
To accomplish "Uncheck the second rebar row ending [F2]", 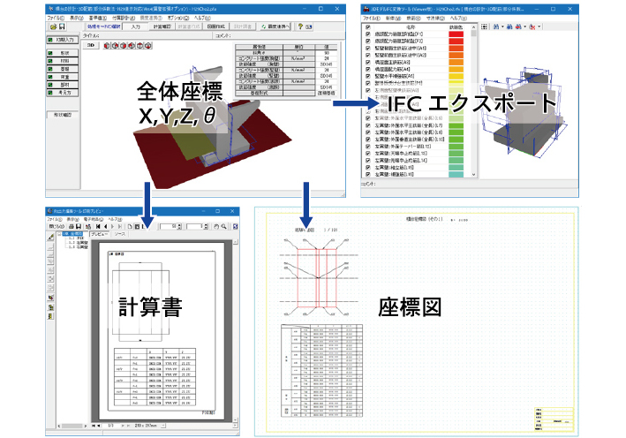I will click(x=367, y=42).
